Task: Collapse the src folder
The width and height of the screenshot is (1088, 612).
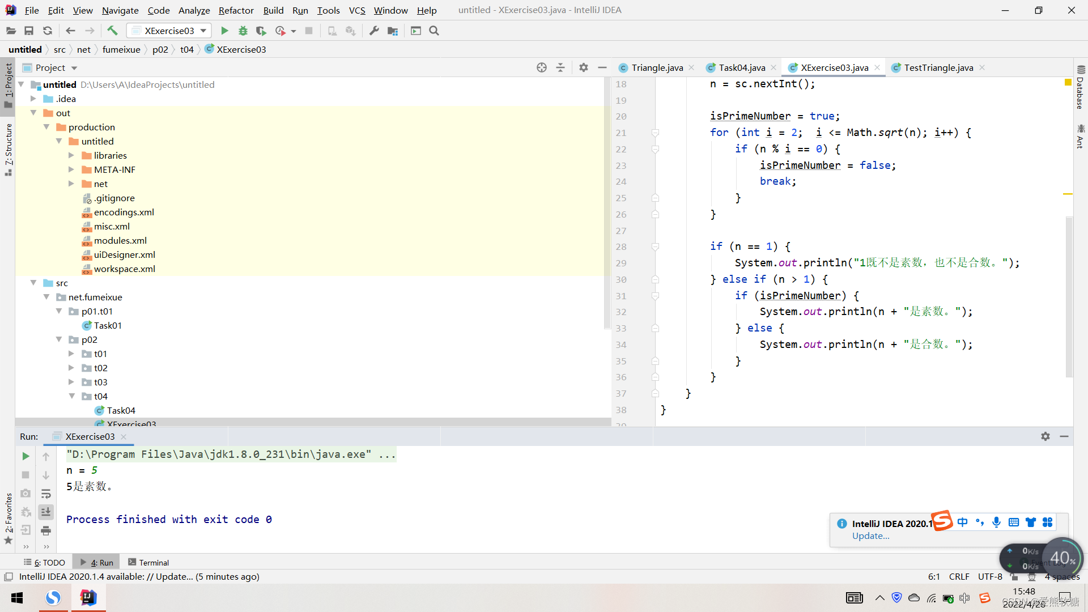Action: point(33,283)
